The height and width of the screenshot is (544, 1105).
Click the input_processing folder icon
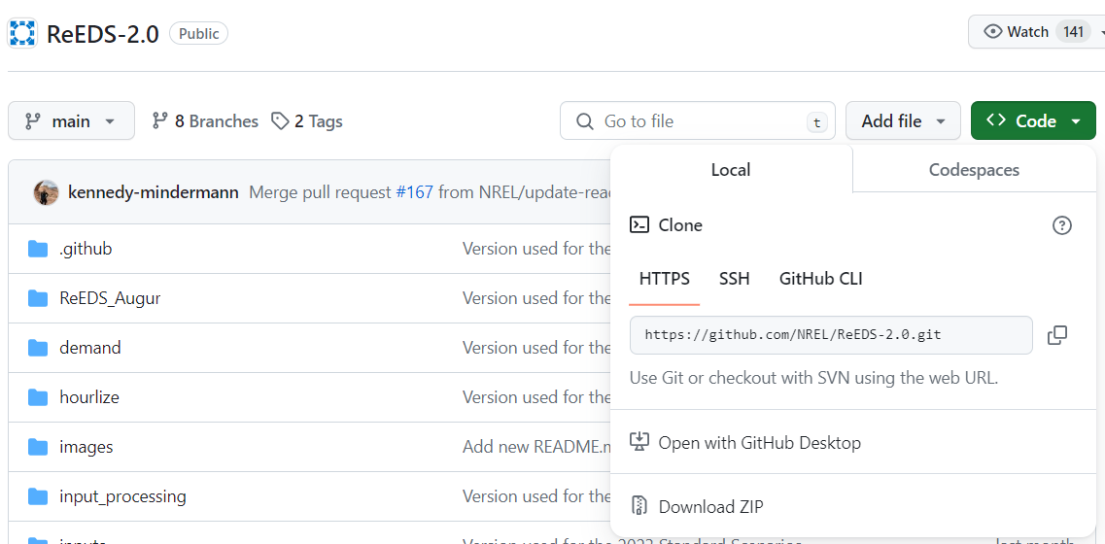[x=37, y=496]
